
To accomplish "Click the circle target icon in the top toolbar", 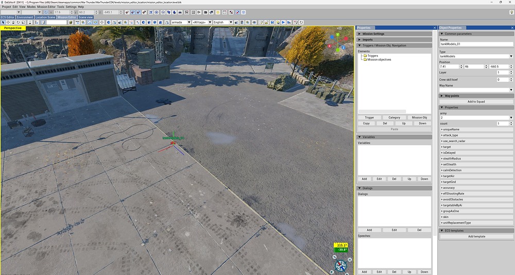I will (x=157, y=12).
